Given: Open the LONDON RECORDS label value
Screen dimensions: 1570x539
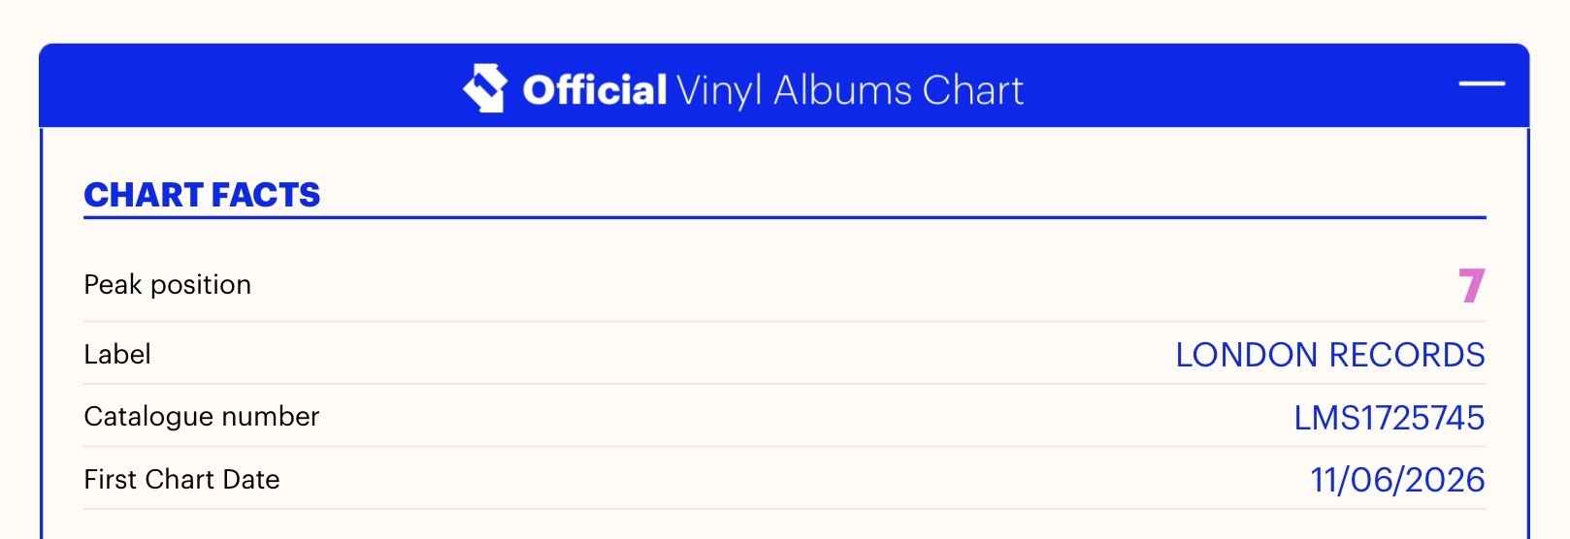Looking at the screenshot, I should 1330,355.
